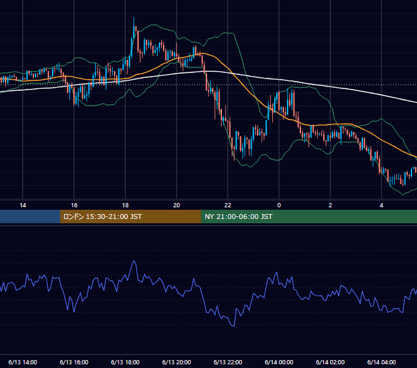Click the 6/14 04:00 date label
The image size is (417, 368).
(381, 362)
